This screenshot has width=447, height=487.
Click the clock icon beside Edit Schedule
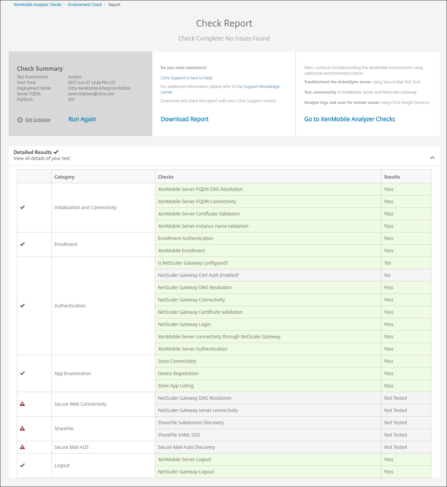[x=20, y=120]
